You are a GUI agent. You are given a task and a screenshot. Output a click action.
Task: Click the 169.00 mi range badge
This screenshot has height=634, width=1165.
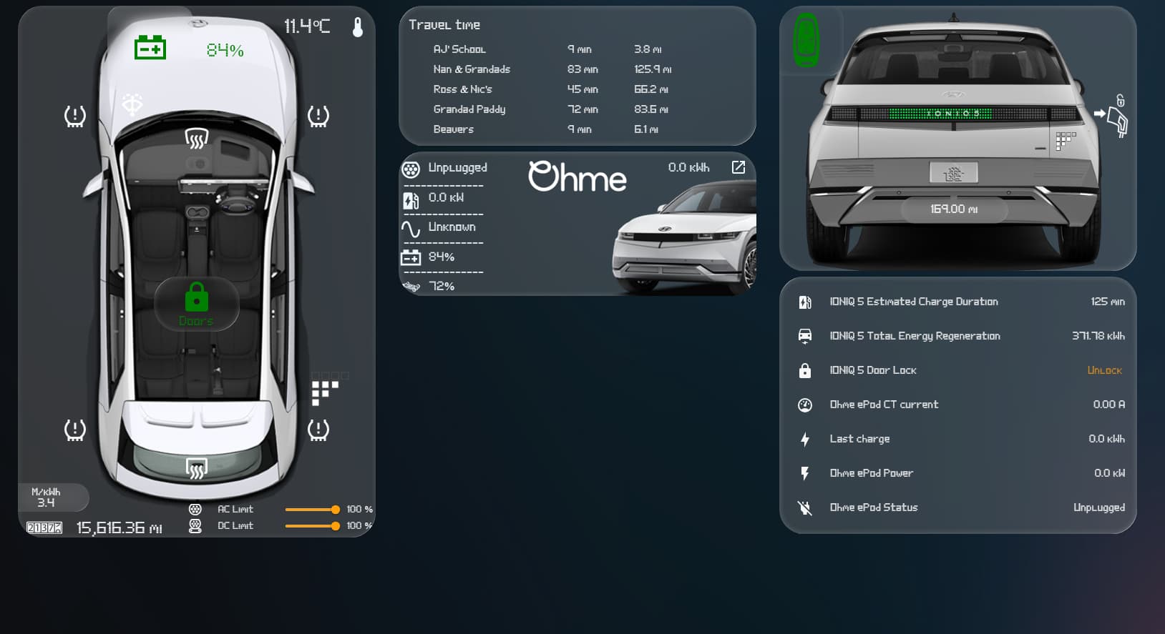(x=954, y=209)
